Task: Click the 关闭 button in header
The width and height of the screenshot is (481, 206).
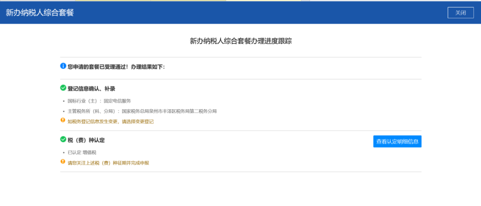Action: (461, 12)
